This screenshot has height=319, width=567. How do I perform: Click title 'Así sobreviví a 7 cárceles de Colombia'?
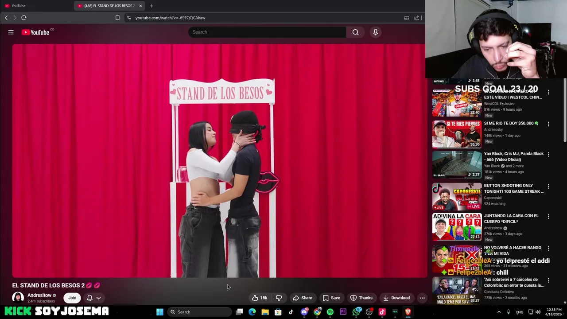513,282
